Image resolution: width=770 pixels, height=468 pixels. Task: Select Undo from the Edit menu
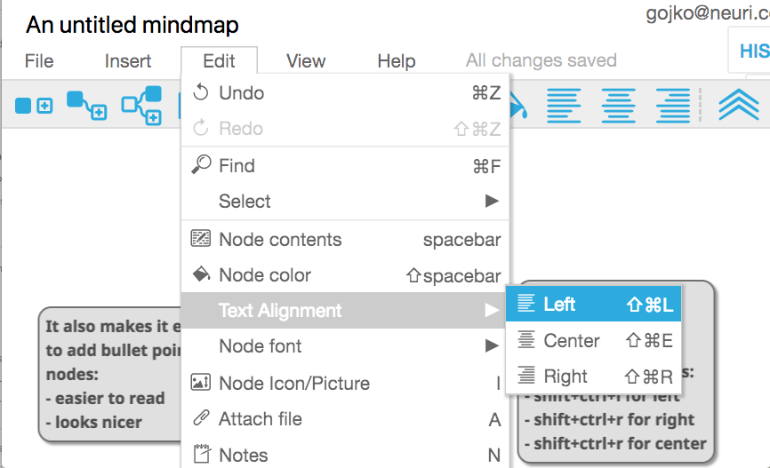point(345,92)
